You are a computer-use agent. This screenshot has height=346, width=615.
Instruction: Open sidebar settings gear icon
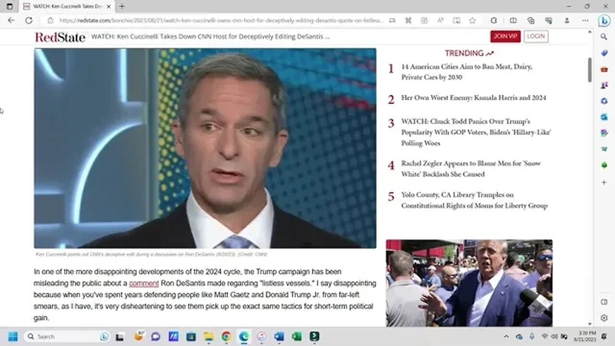(604, 318)
